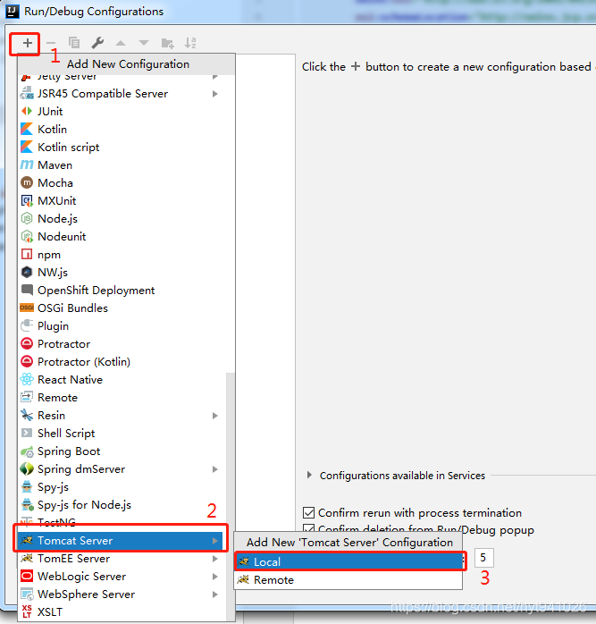Choose TomEE Server entry
Viewport: 596px width, 624px height.
tap(122, 559)
